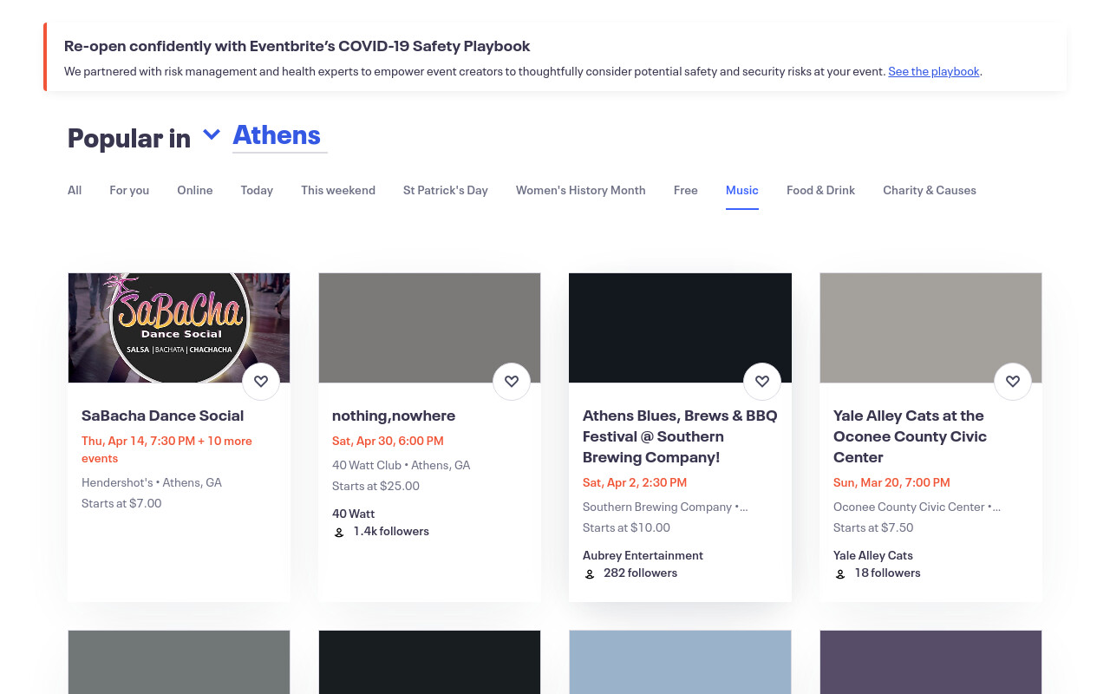Screen dimensions: 1110x694
Task: Open the nothing,nowhere event title
Action: pos(394,416)
